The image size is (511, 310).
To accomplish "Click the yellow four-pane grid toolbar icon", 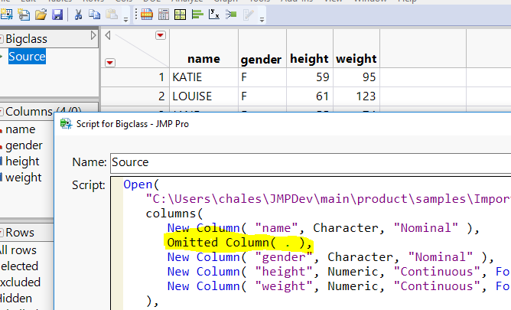I will pyautogui.click(x=180, y=15).
